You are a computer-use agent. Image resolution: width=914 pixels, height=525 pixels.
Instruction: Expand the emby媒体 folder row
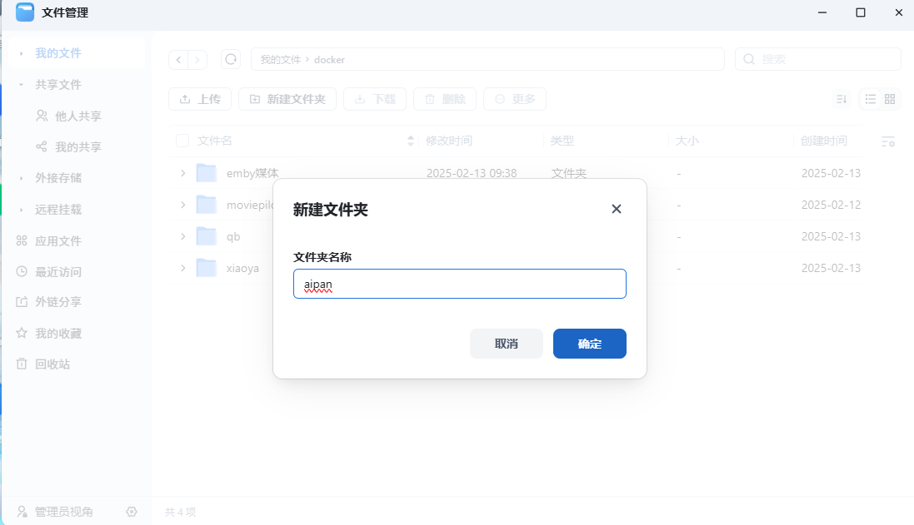(x=182, y=173)
